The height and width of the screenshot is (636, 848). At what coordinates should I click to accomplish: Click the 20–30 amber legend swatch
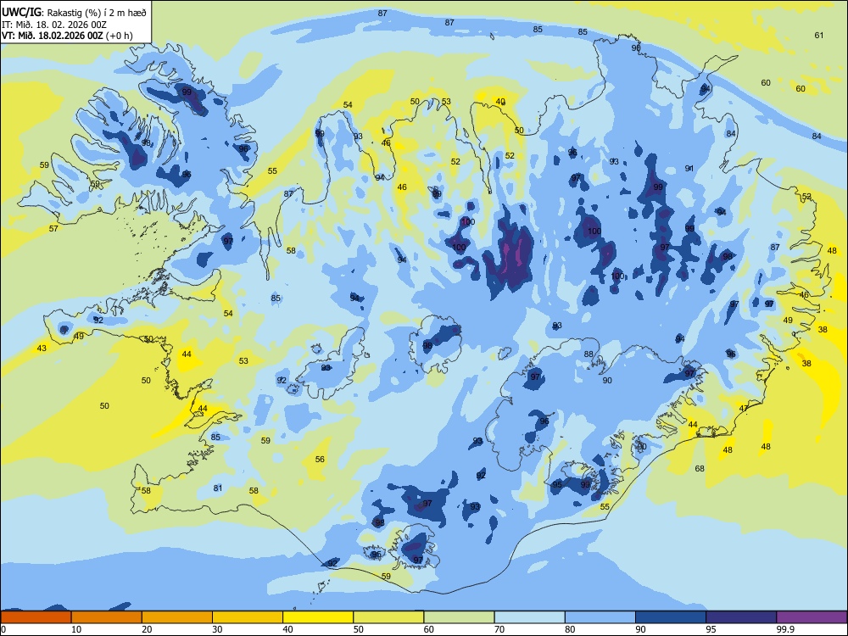(177, 617)
